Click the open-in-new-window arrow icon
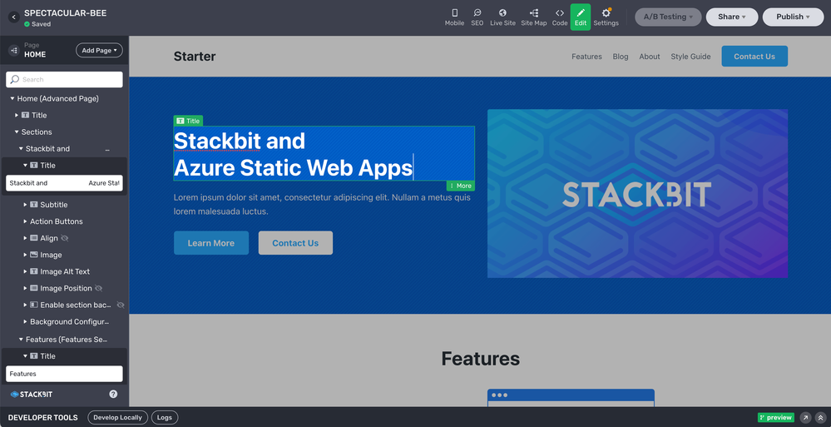 tap(805, 418)
